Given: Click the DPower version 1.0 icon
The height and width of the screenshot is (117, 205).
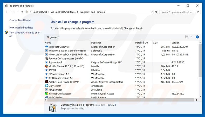Looking at the screenshot, I should click(46, 74).
